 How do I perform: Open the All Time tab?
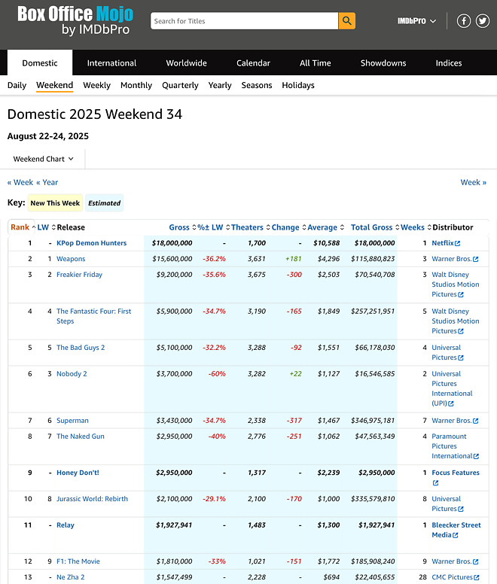point(315,63)
